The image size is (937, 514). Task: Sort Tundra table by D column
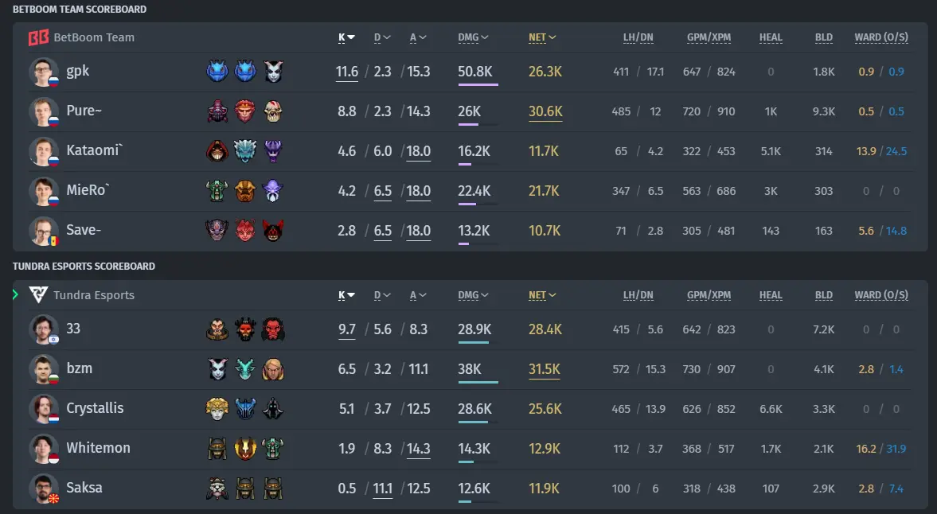(382, 295)
